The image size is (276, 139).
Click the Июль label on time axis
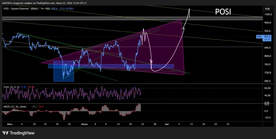click(x=84, y=124)
